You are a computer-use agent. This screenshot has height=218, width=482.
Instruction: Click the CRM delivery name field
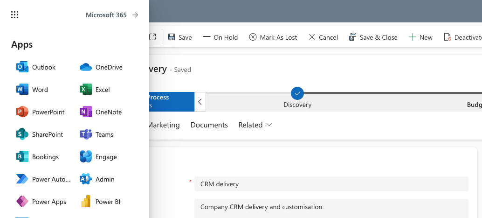click(331, 184)
